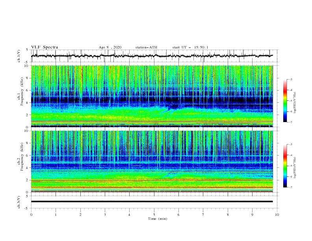Select the date text "Apr. 8 , 2020"
Image resolution: width=312 pixels, height=241 pixels.
tap(110, 47)
